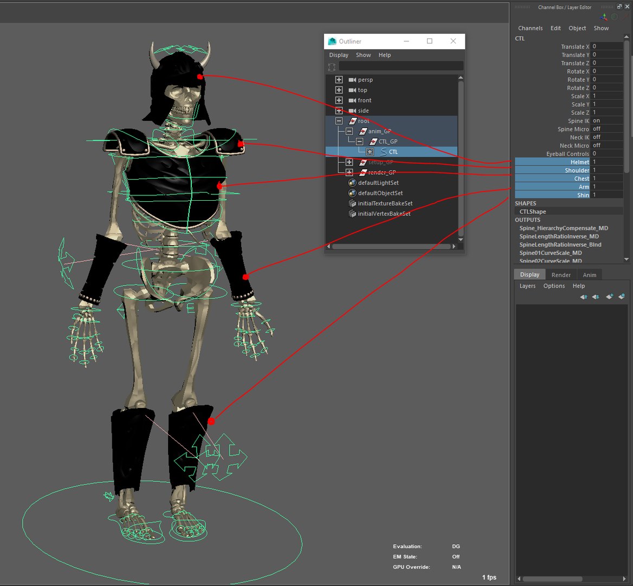Click the defaultObjectSet set icon
Screen dimensions: 633x586
pos(352,193)
